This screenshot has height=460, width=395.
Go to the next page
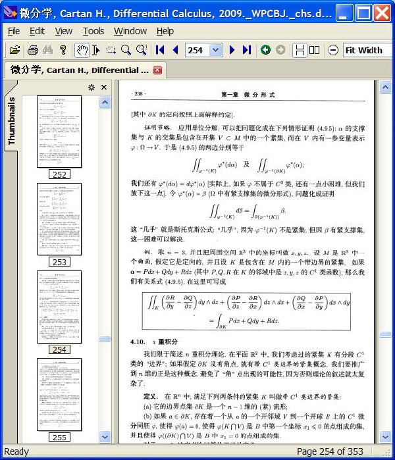[x=232, y=50]
